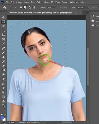
Task: Close the confident-young-brunette document tab
Action: point(80,13)
